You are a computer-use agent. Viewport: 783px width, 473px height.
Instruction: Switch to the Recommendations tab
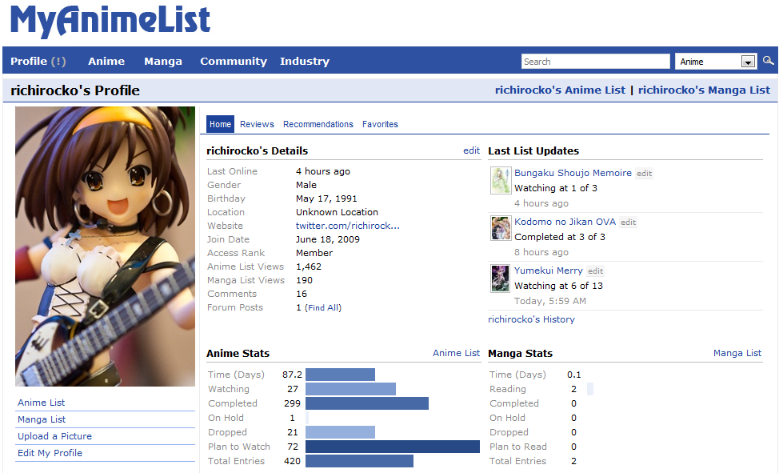pyautogui.click(x=318, y=124)
